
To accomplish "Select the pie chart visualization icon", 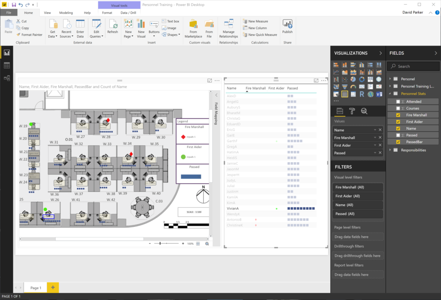I will 353,79.
